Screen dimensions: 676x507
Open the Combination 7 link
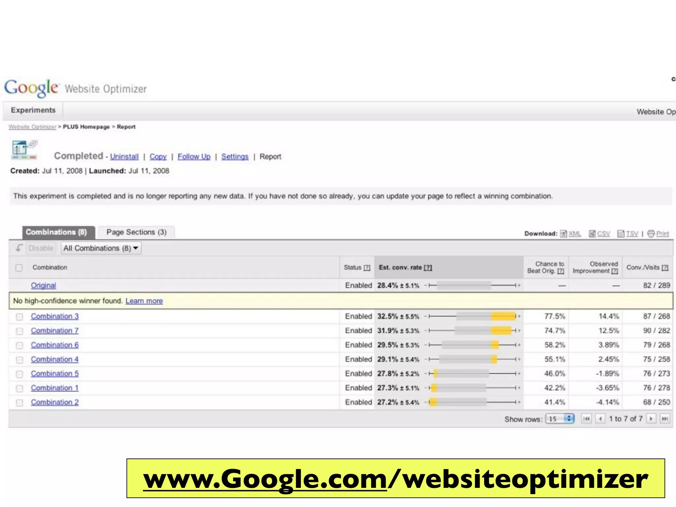pyautogui.click(x=55, y=330)
